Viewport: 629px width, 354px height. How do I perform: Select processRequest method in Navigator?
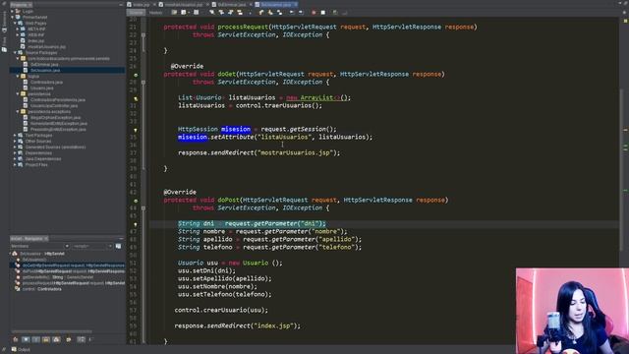(73, 283)
